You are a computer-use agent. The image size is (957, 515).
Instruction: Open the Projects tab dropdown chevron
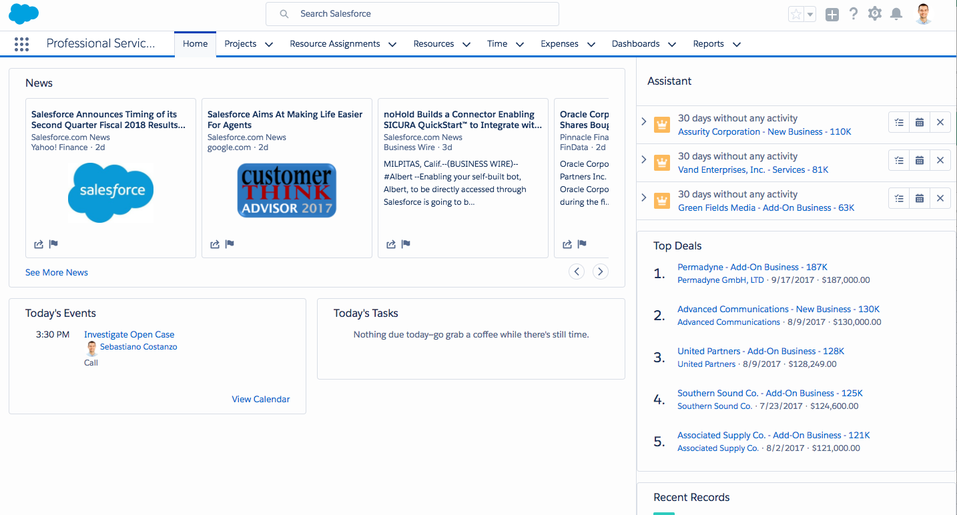(x=269, y=45)
